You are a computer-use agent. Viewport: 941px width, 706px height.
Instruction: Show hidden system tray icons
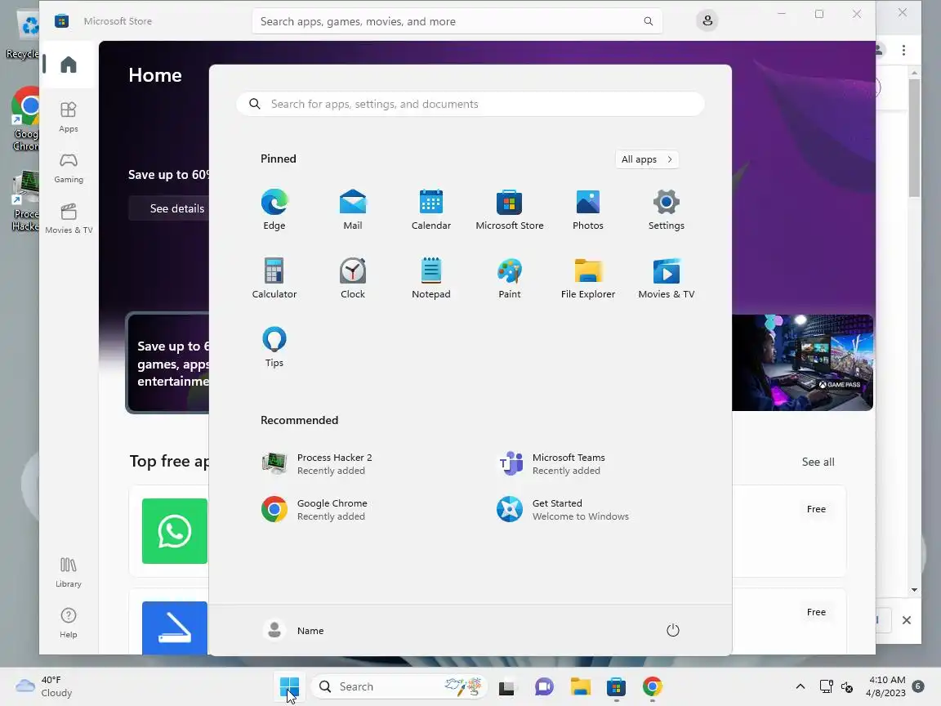click(800, 686)
